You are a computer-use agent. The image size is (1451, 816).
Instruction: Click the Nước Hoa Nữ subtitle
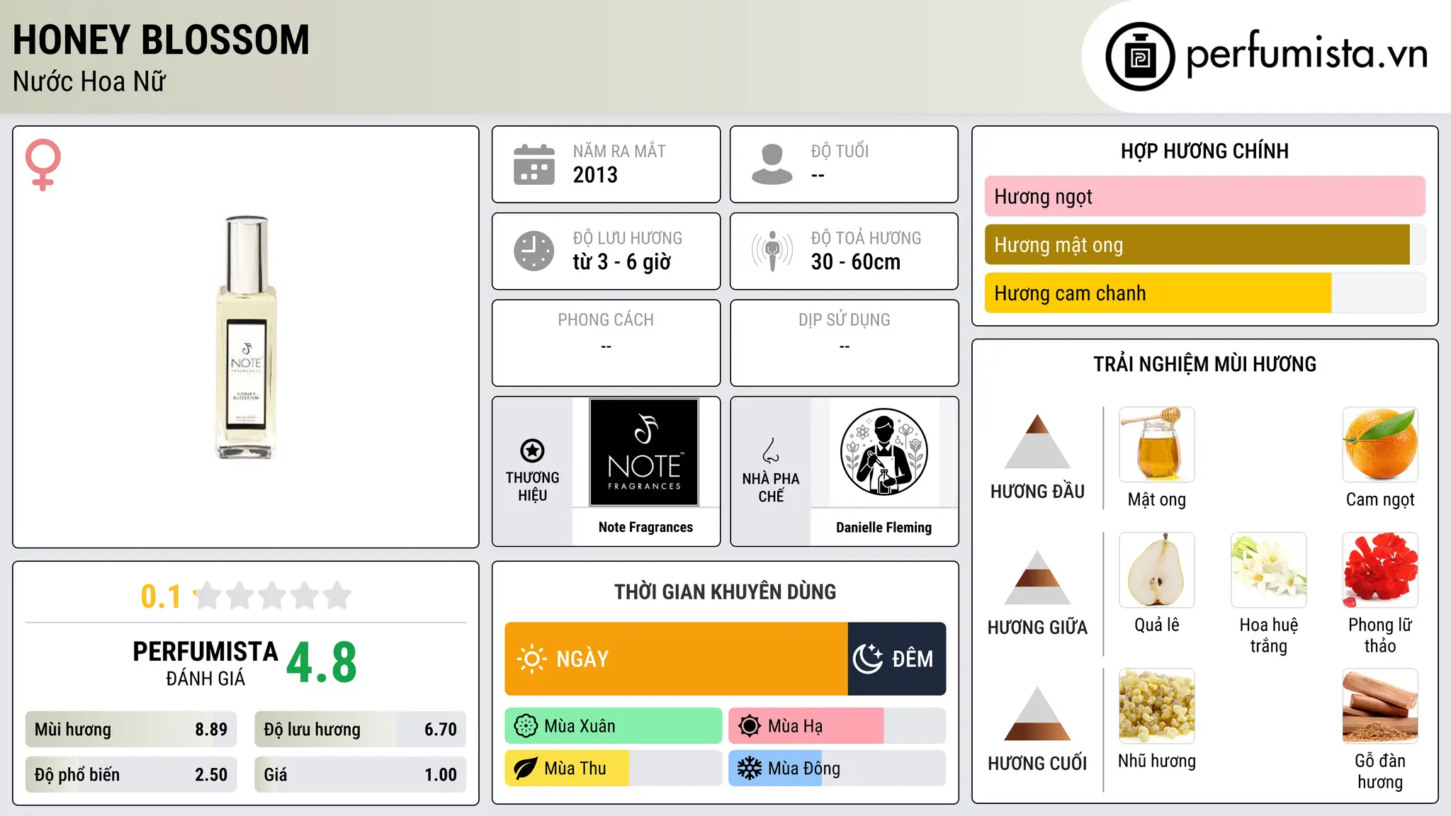[89, 81]
